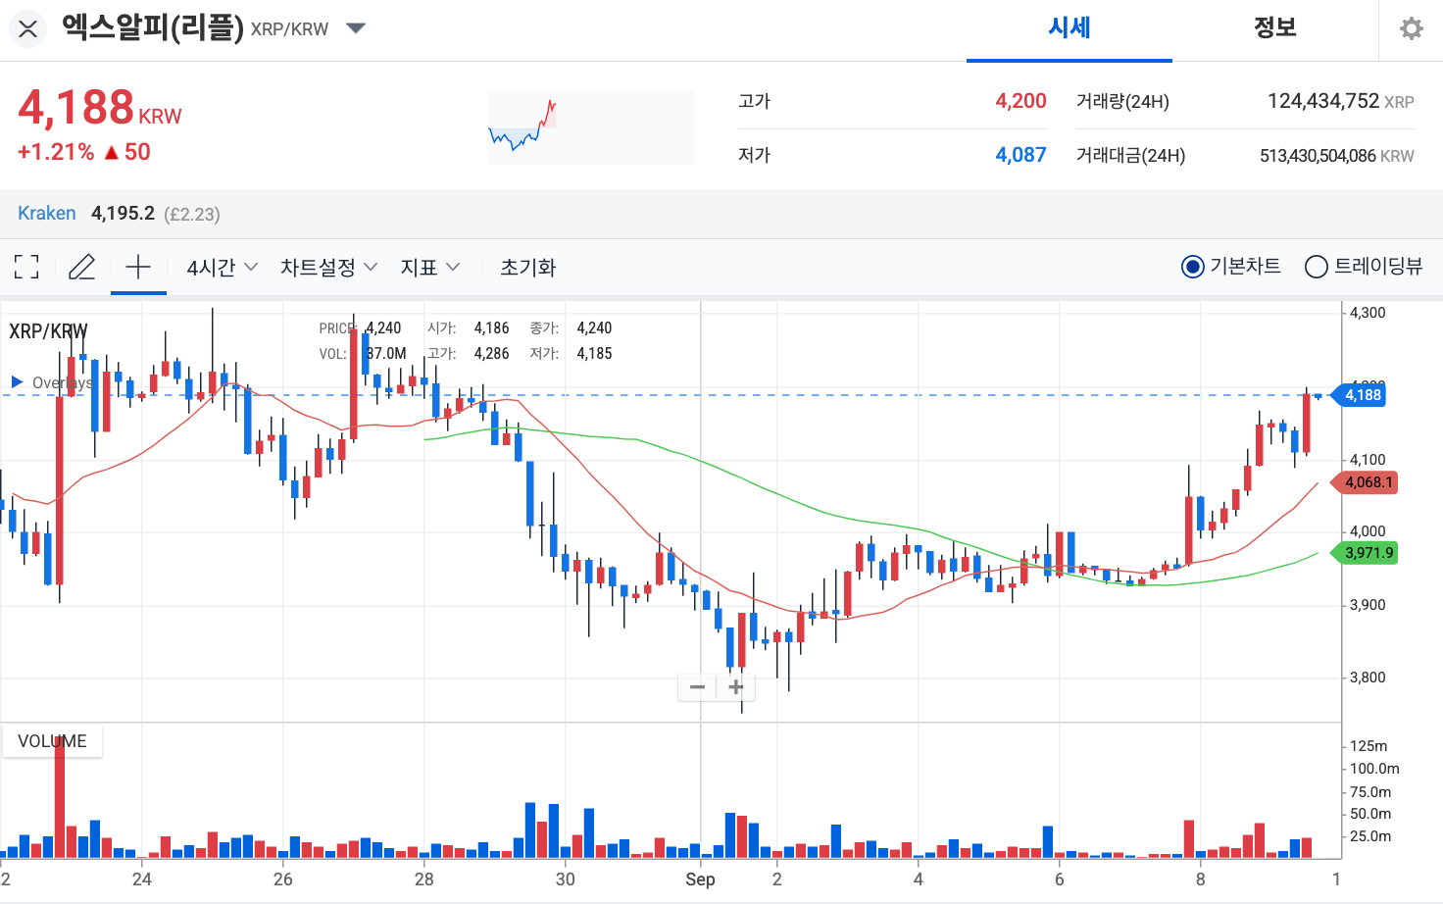The height and width of the screenshot is (904, 1443).
Task: Open the 4시간 interval dropdown
Action: pos(222,267)
